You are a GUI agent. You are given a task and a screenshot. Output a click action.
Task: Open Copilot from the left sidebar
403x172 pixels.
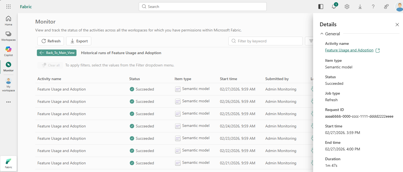click(x=8, y=51)
